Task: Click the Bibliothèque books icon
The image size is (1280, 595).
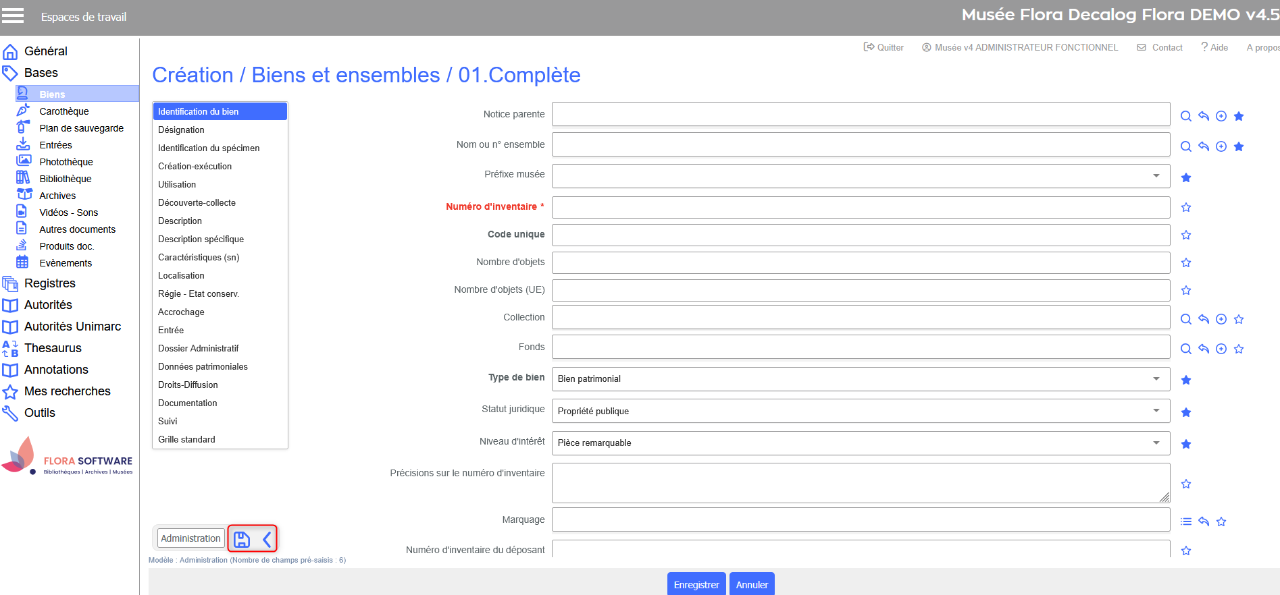Action: click(24, 177)
